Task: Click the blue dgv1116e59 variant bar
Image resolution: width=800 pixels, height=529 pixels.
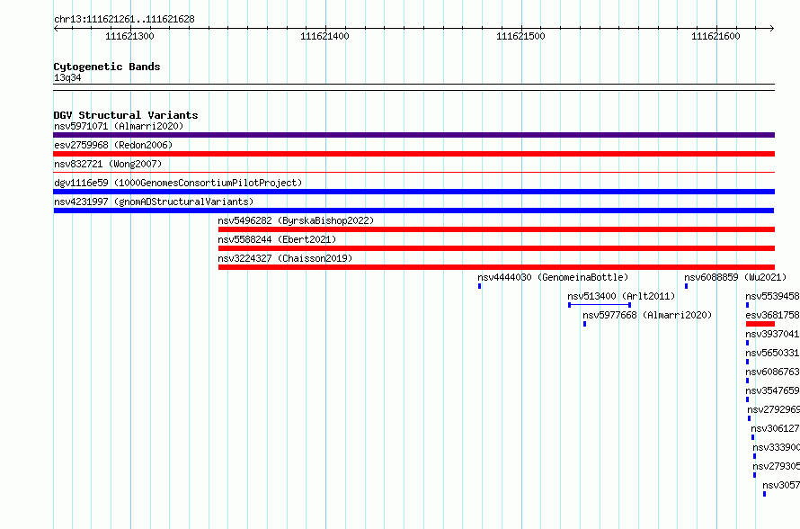Action: tap(413, 192)
